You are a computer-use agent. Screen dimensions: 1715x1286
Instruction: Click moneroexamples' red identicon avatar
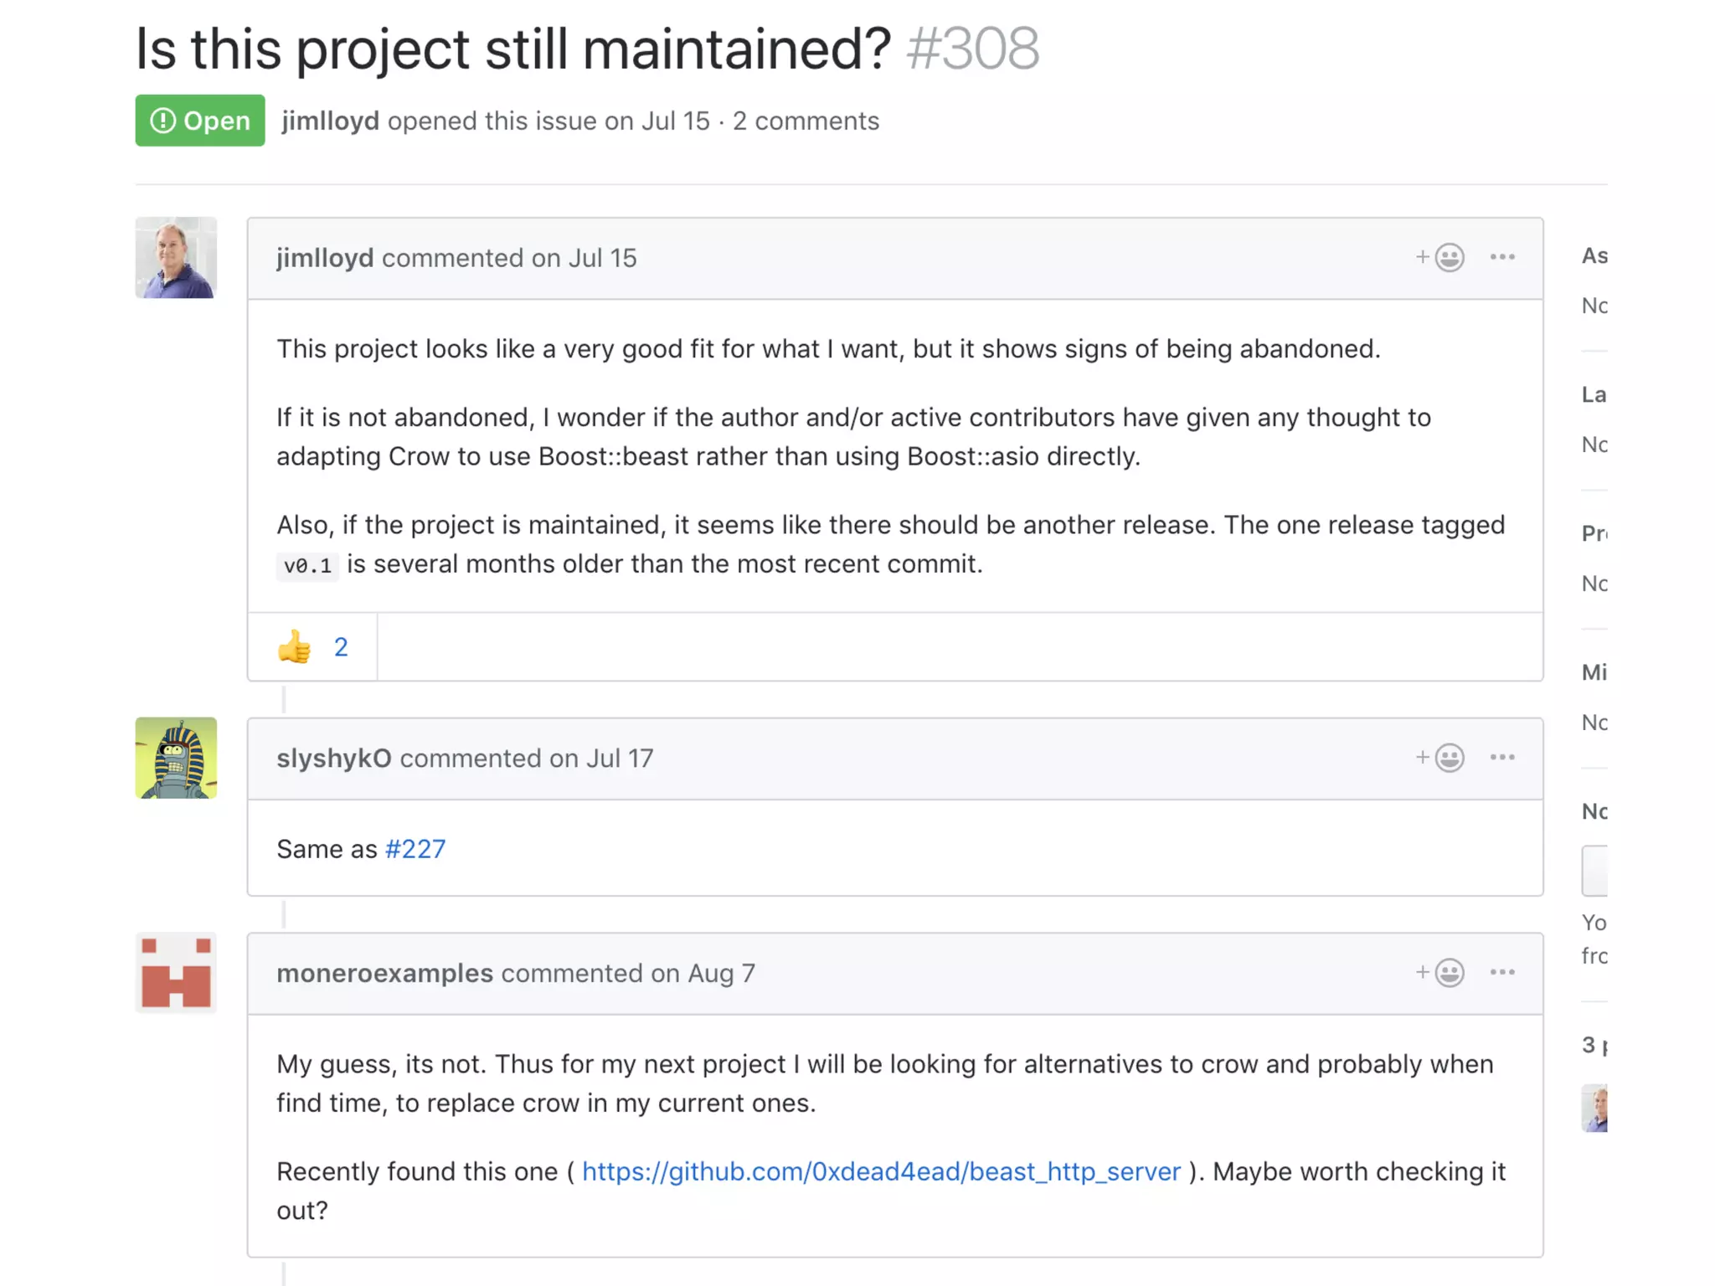tap(176, 973)
